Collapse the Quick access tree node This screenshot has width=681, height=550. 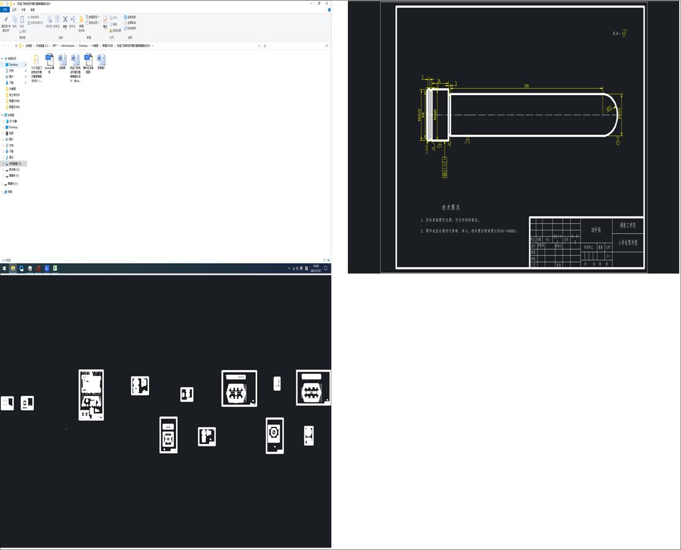coord(2,58)
